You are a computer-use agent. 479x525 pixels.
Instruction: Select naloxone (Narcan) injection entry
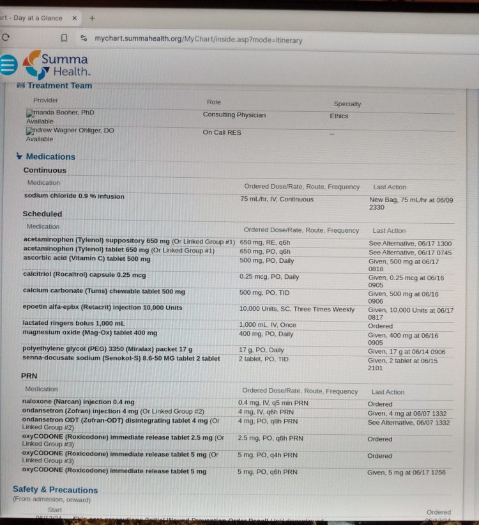point(78,402)
